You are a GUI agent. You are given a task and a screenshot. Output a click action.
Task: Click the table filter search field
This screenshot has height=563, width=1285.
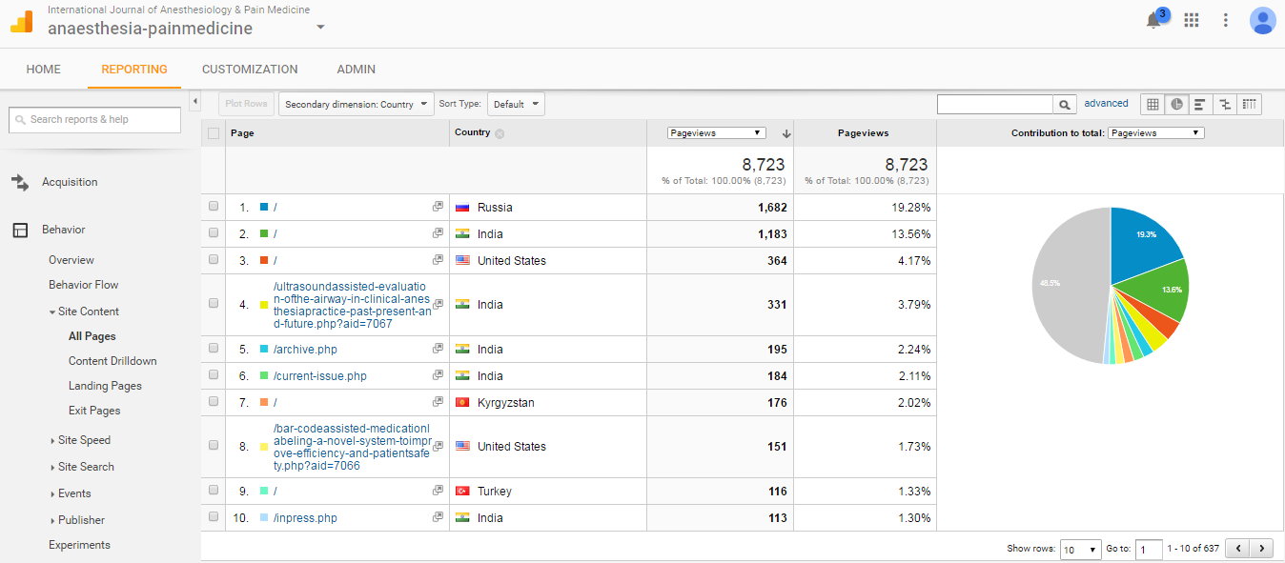click(995, 105)
